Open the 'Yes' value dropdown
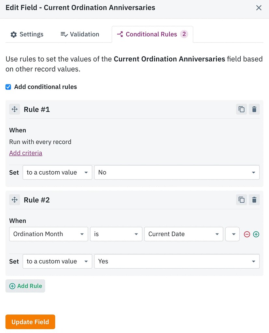The image size is (269, 333). point(177,261)
